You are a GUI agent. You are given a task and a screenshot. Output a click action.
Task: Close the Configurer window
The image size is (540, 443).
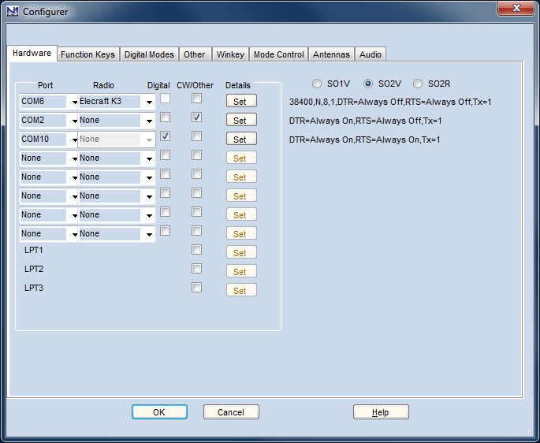pyautogui.click(x=516, y=8)
